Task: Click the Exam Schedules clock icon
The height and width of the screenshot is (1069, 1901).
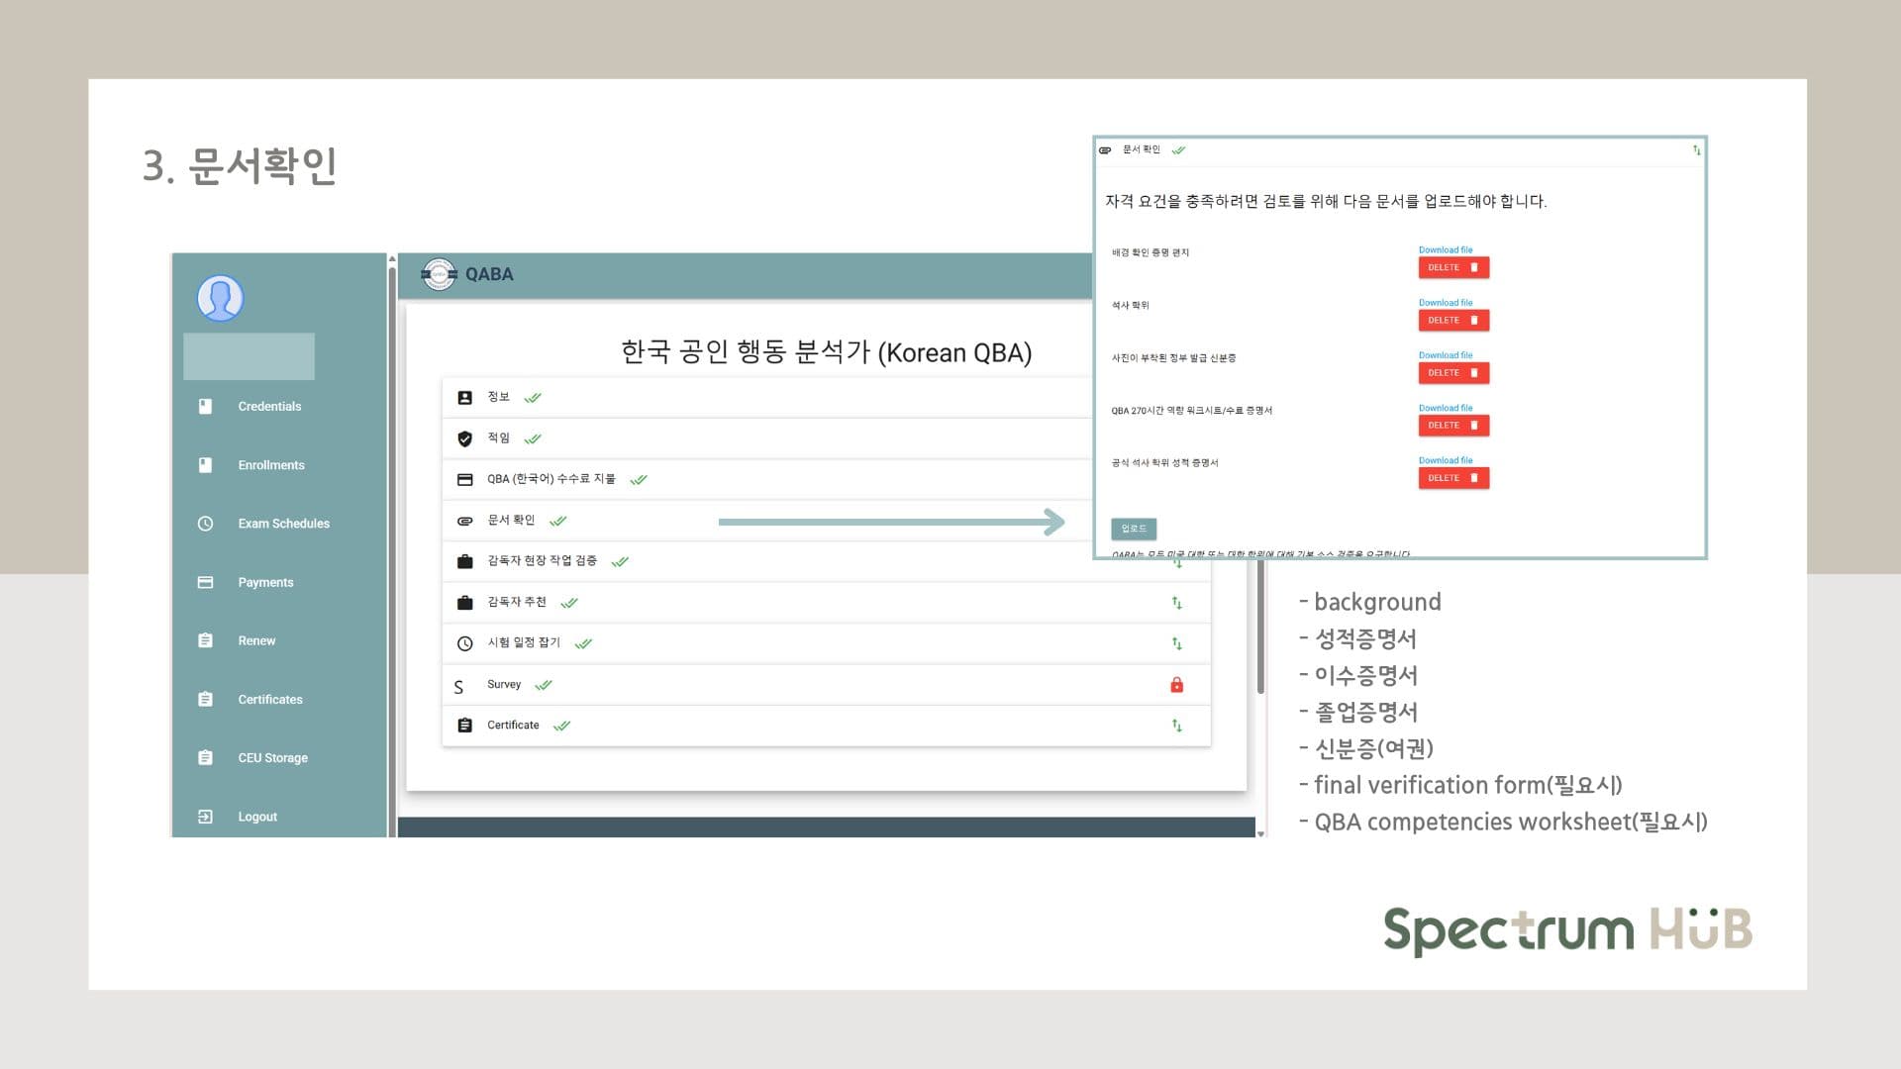Action: pos(205,524)
